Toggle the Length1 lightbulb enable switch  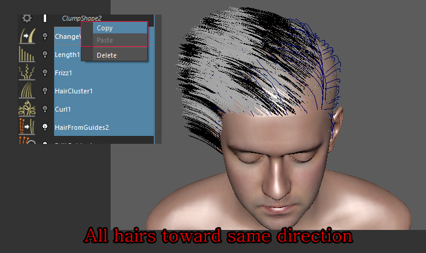(45, 55)
